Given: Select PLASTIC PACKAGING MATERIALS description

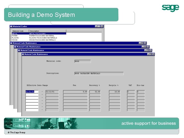Looking at the screenshot, I should click(43, 38).
